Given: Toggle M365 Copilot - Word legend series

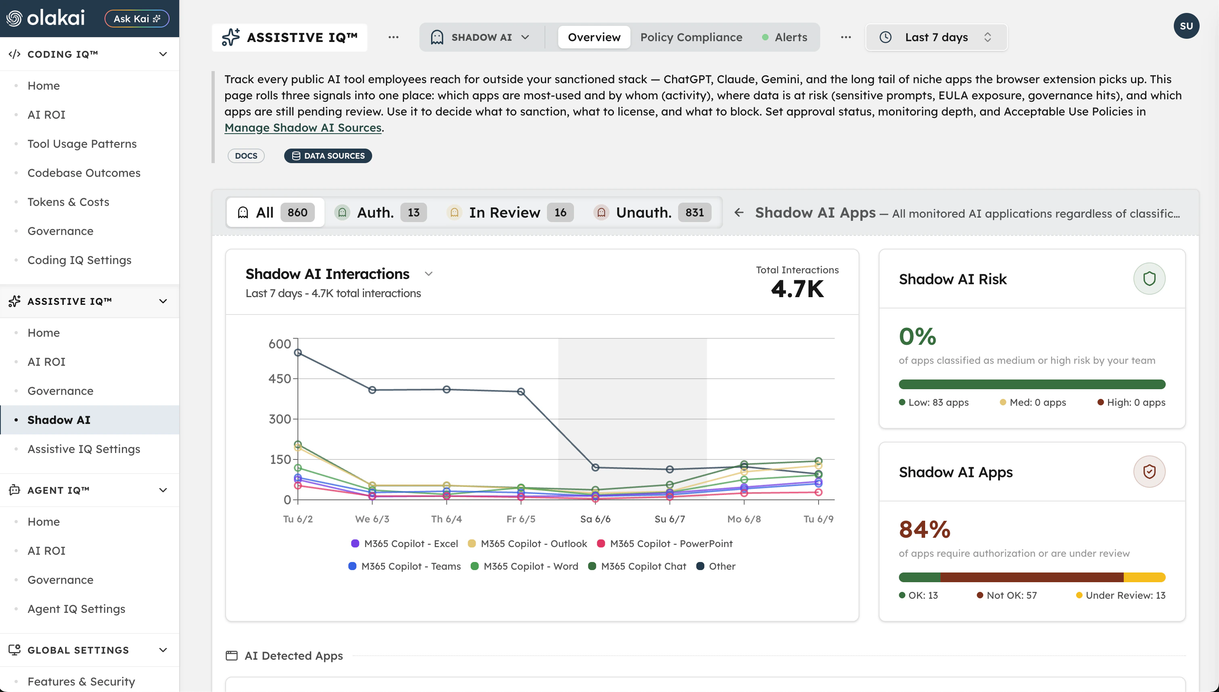Looking at the screenshot, I should point(524,566).
